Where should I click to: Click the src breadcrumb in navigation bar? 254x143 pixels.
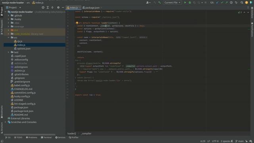click(28, 3)
